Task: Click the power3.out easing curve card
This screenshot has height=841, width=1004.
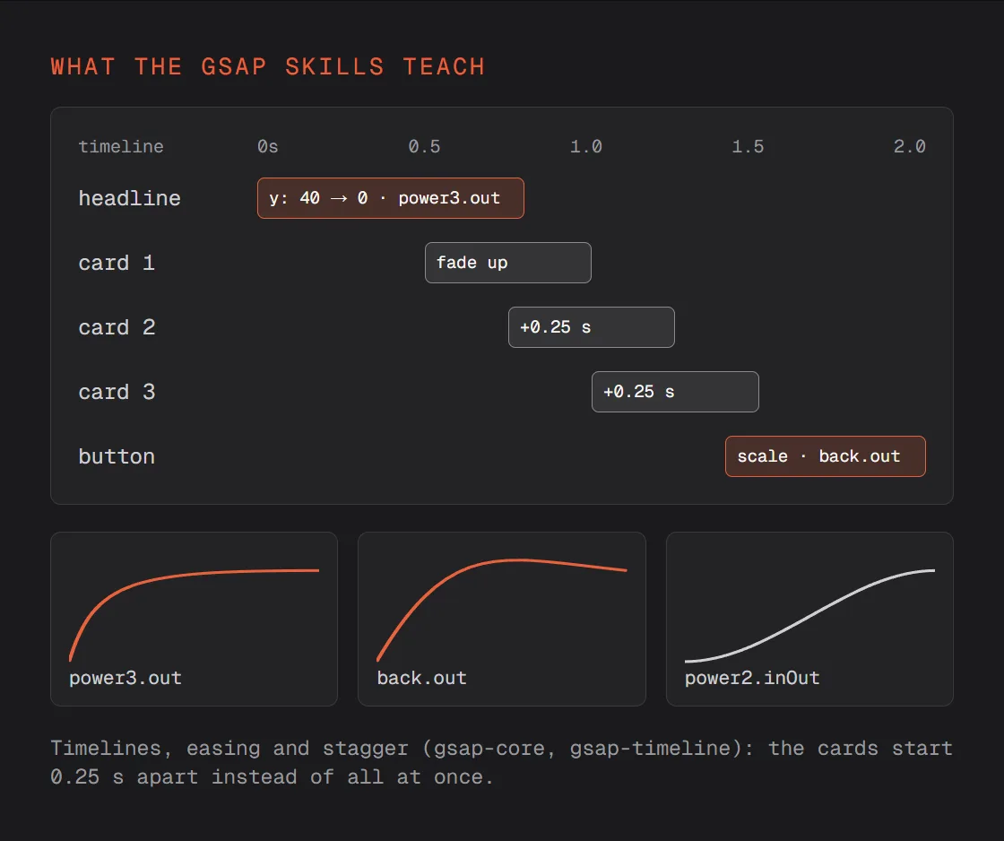Action: (x=194, y=619)
